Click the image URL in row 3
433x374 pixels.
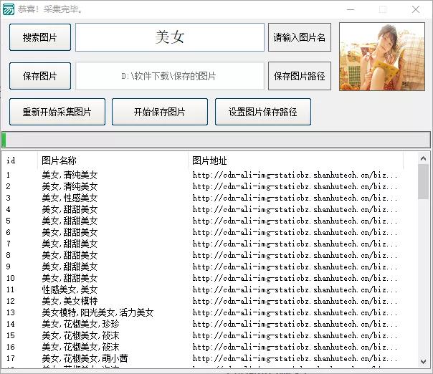tap(295, 198)
